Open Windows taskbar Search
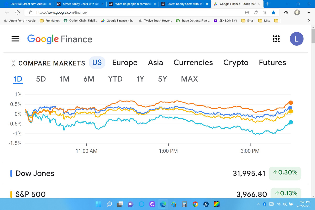 point(109,204)
